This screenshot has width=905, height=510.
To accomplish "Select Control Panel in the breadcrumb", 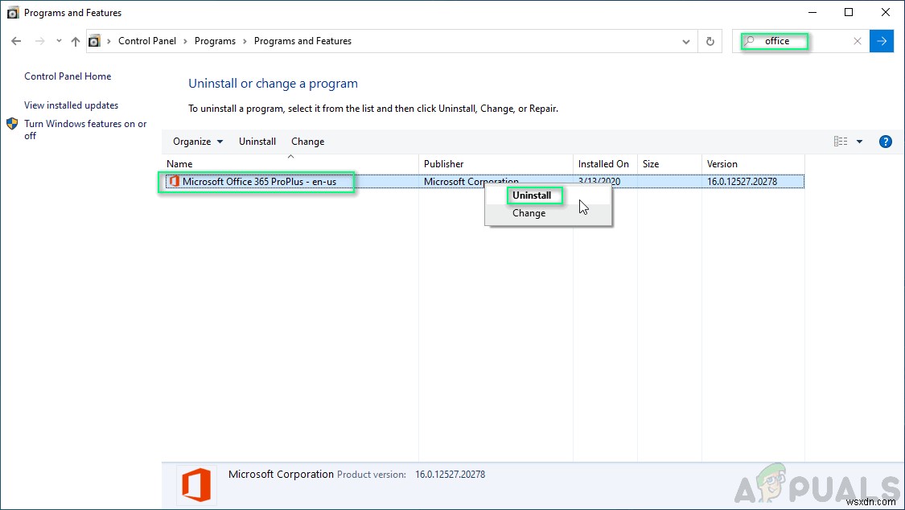I will (147, 41).
